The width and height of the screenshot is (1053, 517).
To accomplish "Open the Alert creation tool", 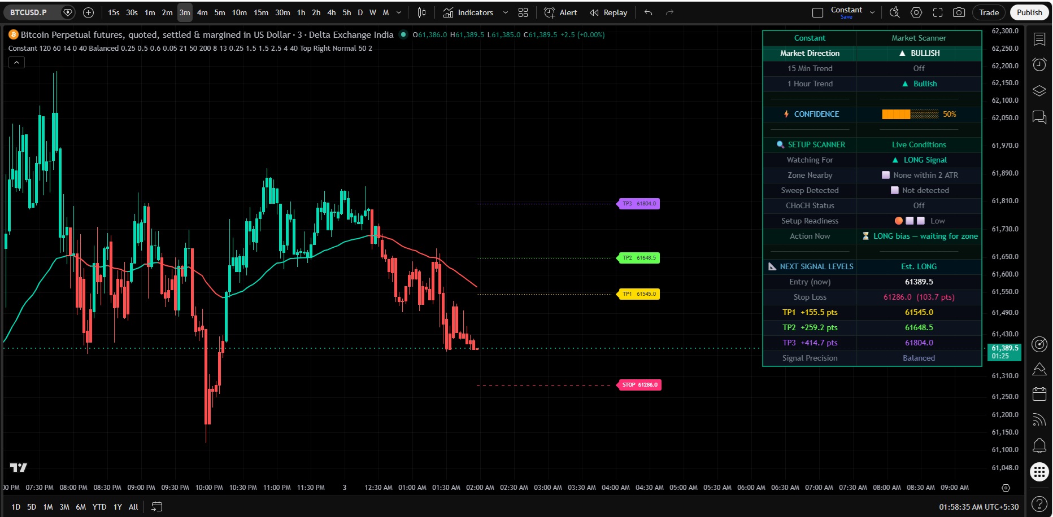I will pyautogui.click(x=560, y=12).
